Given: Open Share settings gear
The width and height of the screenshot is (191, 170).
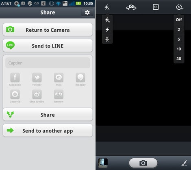Looking at the screenshot, I should pos(87,13).
